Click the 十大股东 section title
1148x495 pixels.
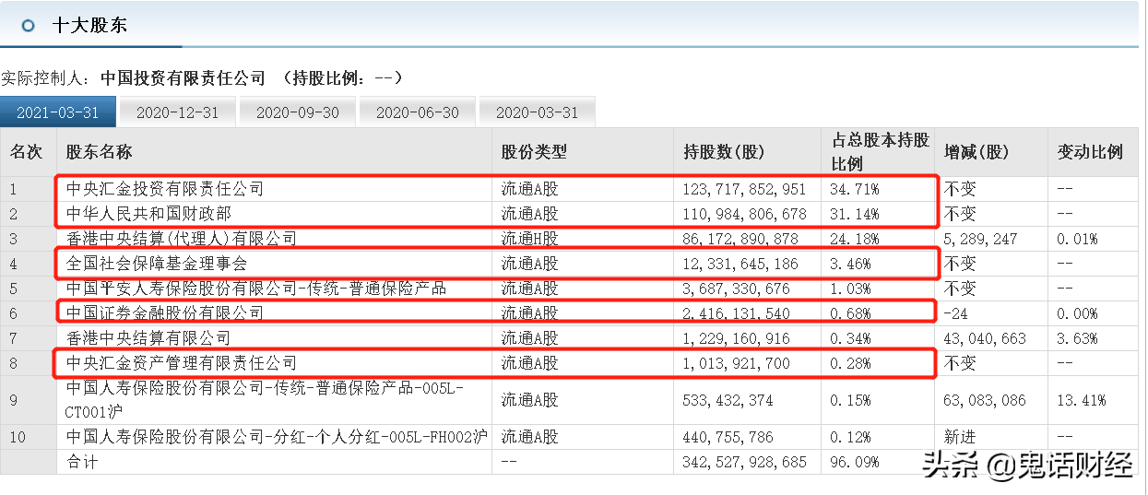click(89, 25)
